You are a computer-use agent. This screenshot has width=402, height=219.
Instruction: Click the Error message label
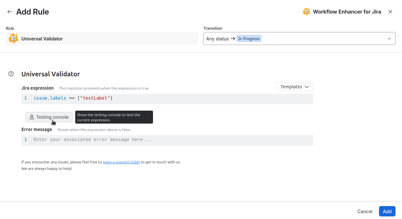point(37,129)
